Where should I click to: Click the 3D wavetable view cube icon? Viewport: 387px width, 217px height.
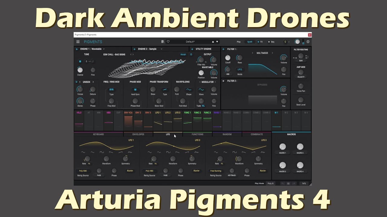point(191,55)
